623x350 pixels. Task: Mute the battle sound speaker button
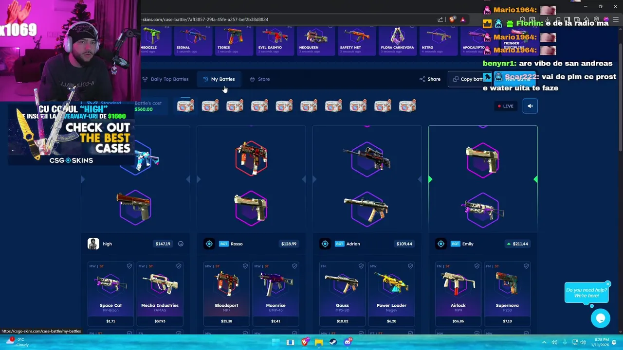530,106
